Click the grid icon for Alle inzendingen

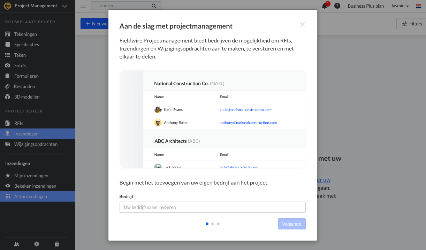[8, 196]
